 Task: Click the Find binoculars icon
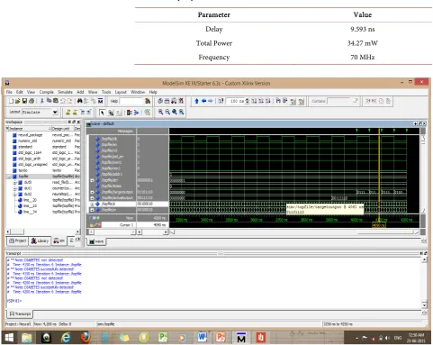click(79, 101)
